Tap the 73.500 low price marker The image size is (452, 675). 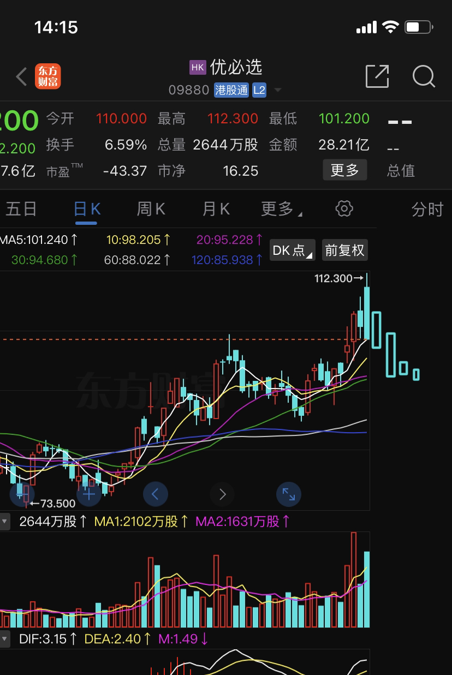coord(52,503)
